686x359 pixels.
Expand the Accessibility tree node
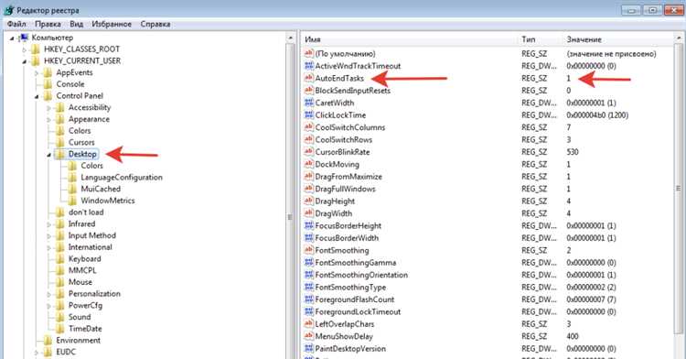click(49, 108)
